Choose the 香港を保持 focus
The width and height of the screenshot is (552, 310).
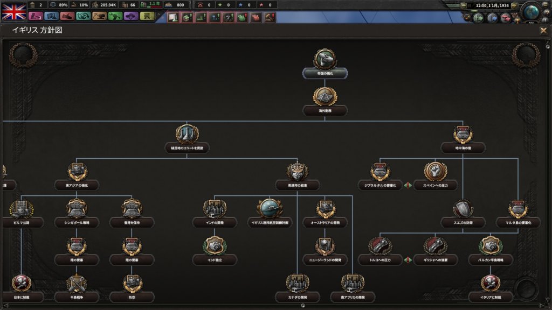[132, 213]
